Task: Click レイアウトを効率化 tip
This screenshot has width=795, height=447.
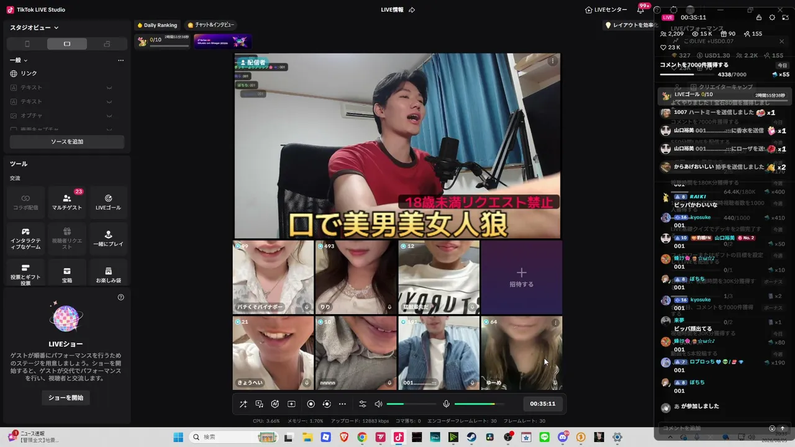Action: pos(630,25)
